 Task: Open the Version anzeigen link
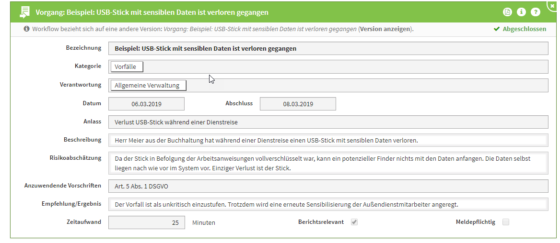385,29
